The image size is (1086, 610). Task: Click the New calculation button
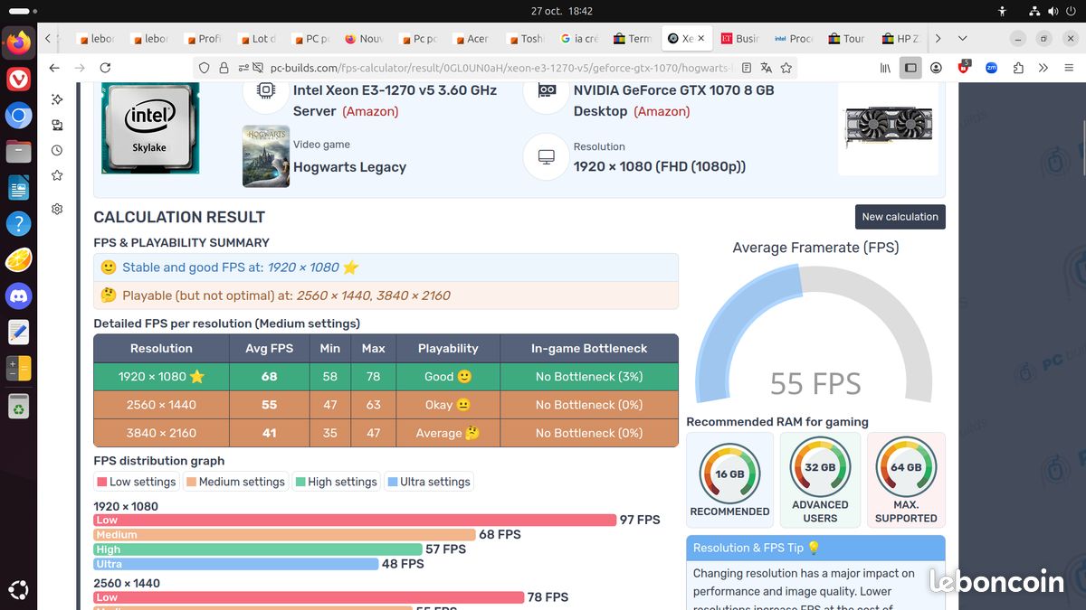(x=900, y=217)
